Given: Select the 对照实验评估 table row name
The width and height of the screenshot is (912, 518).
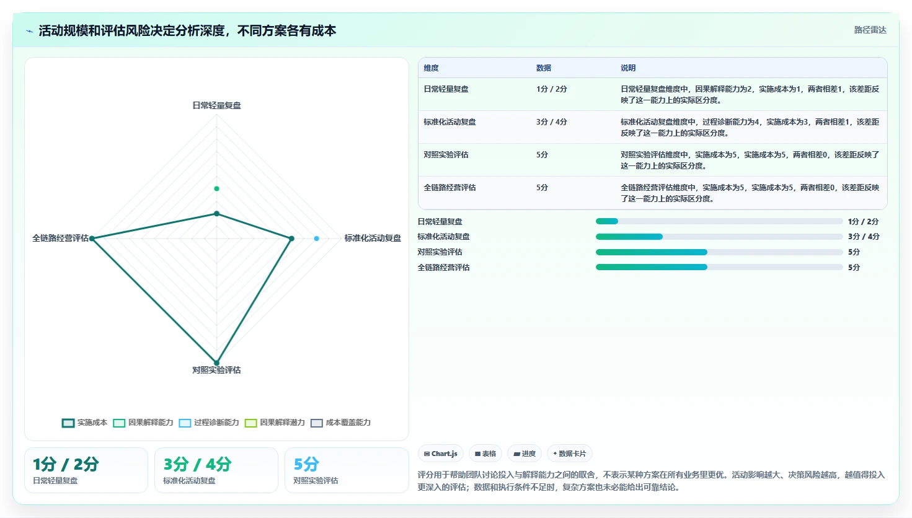Looking at the screenshot, I should click(x=446, y=155).
